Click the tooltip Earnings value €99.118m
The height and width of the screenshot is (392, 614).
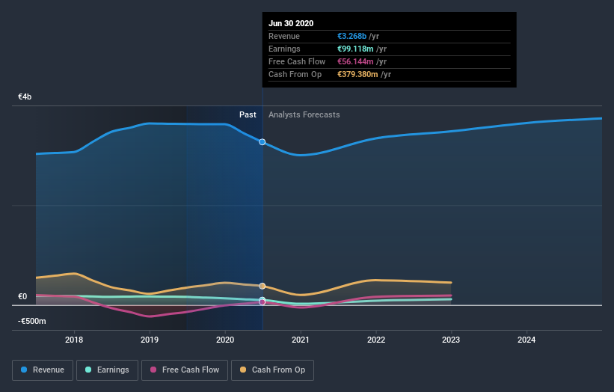[355, 49]
